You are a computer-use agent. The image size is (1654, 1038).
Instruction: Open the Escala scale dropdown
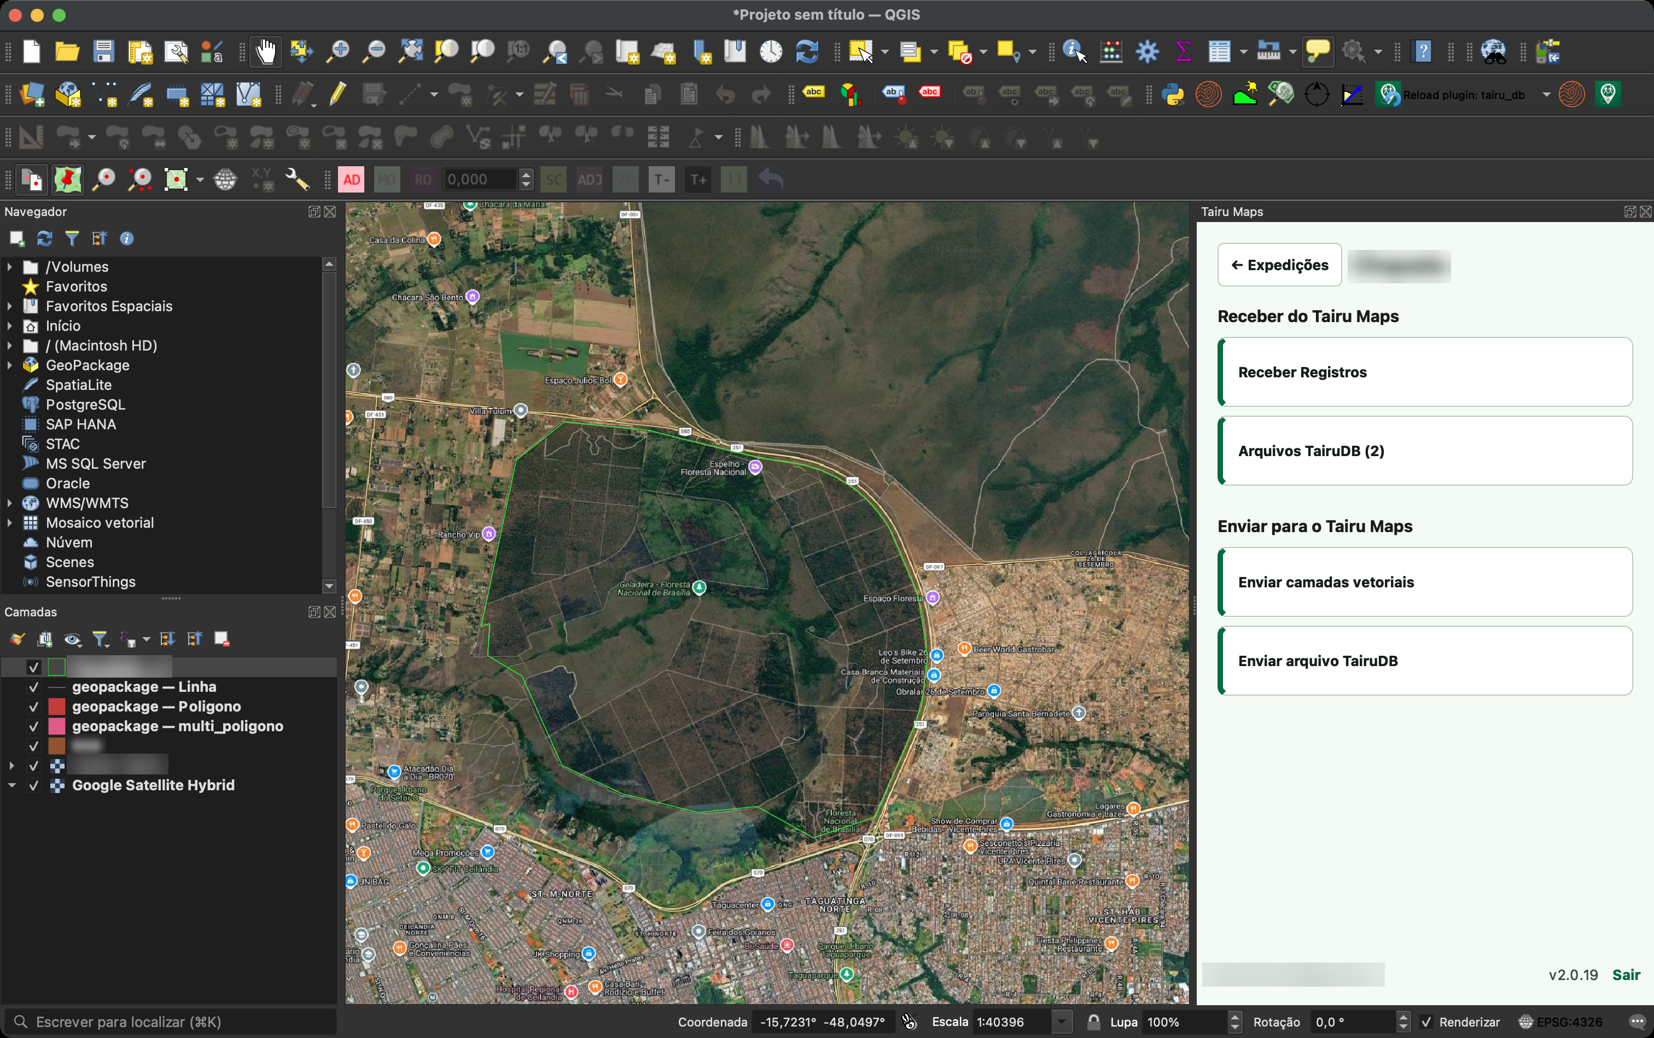click(x=1062, y=1022)
